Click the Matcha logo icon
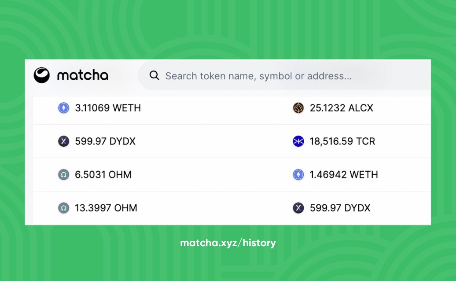Screen dimensions: 456x281 point(41,75)
